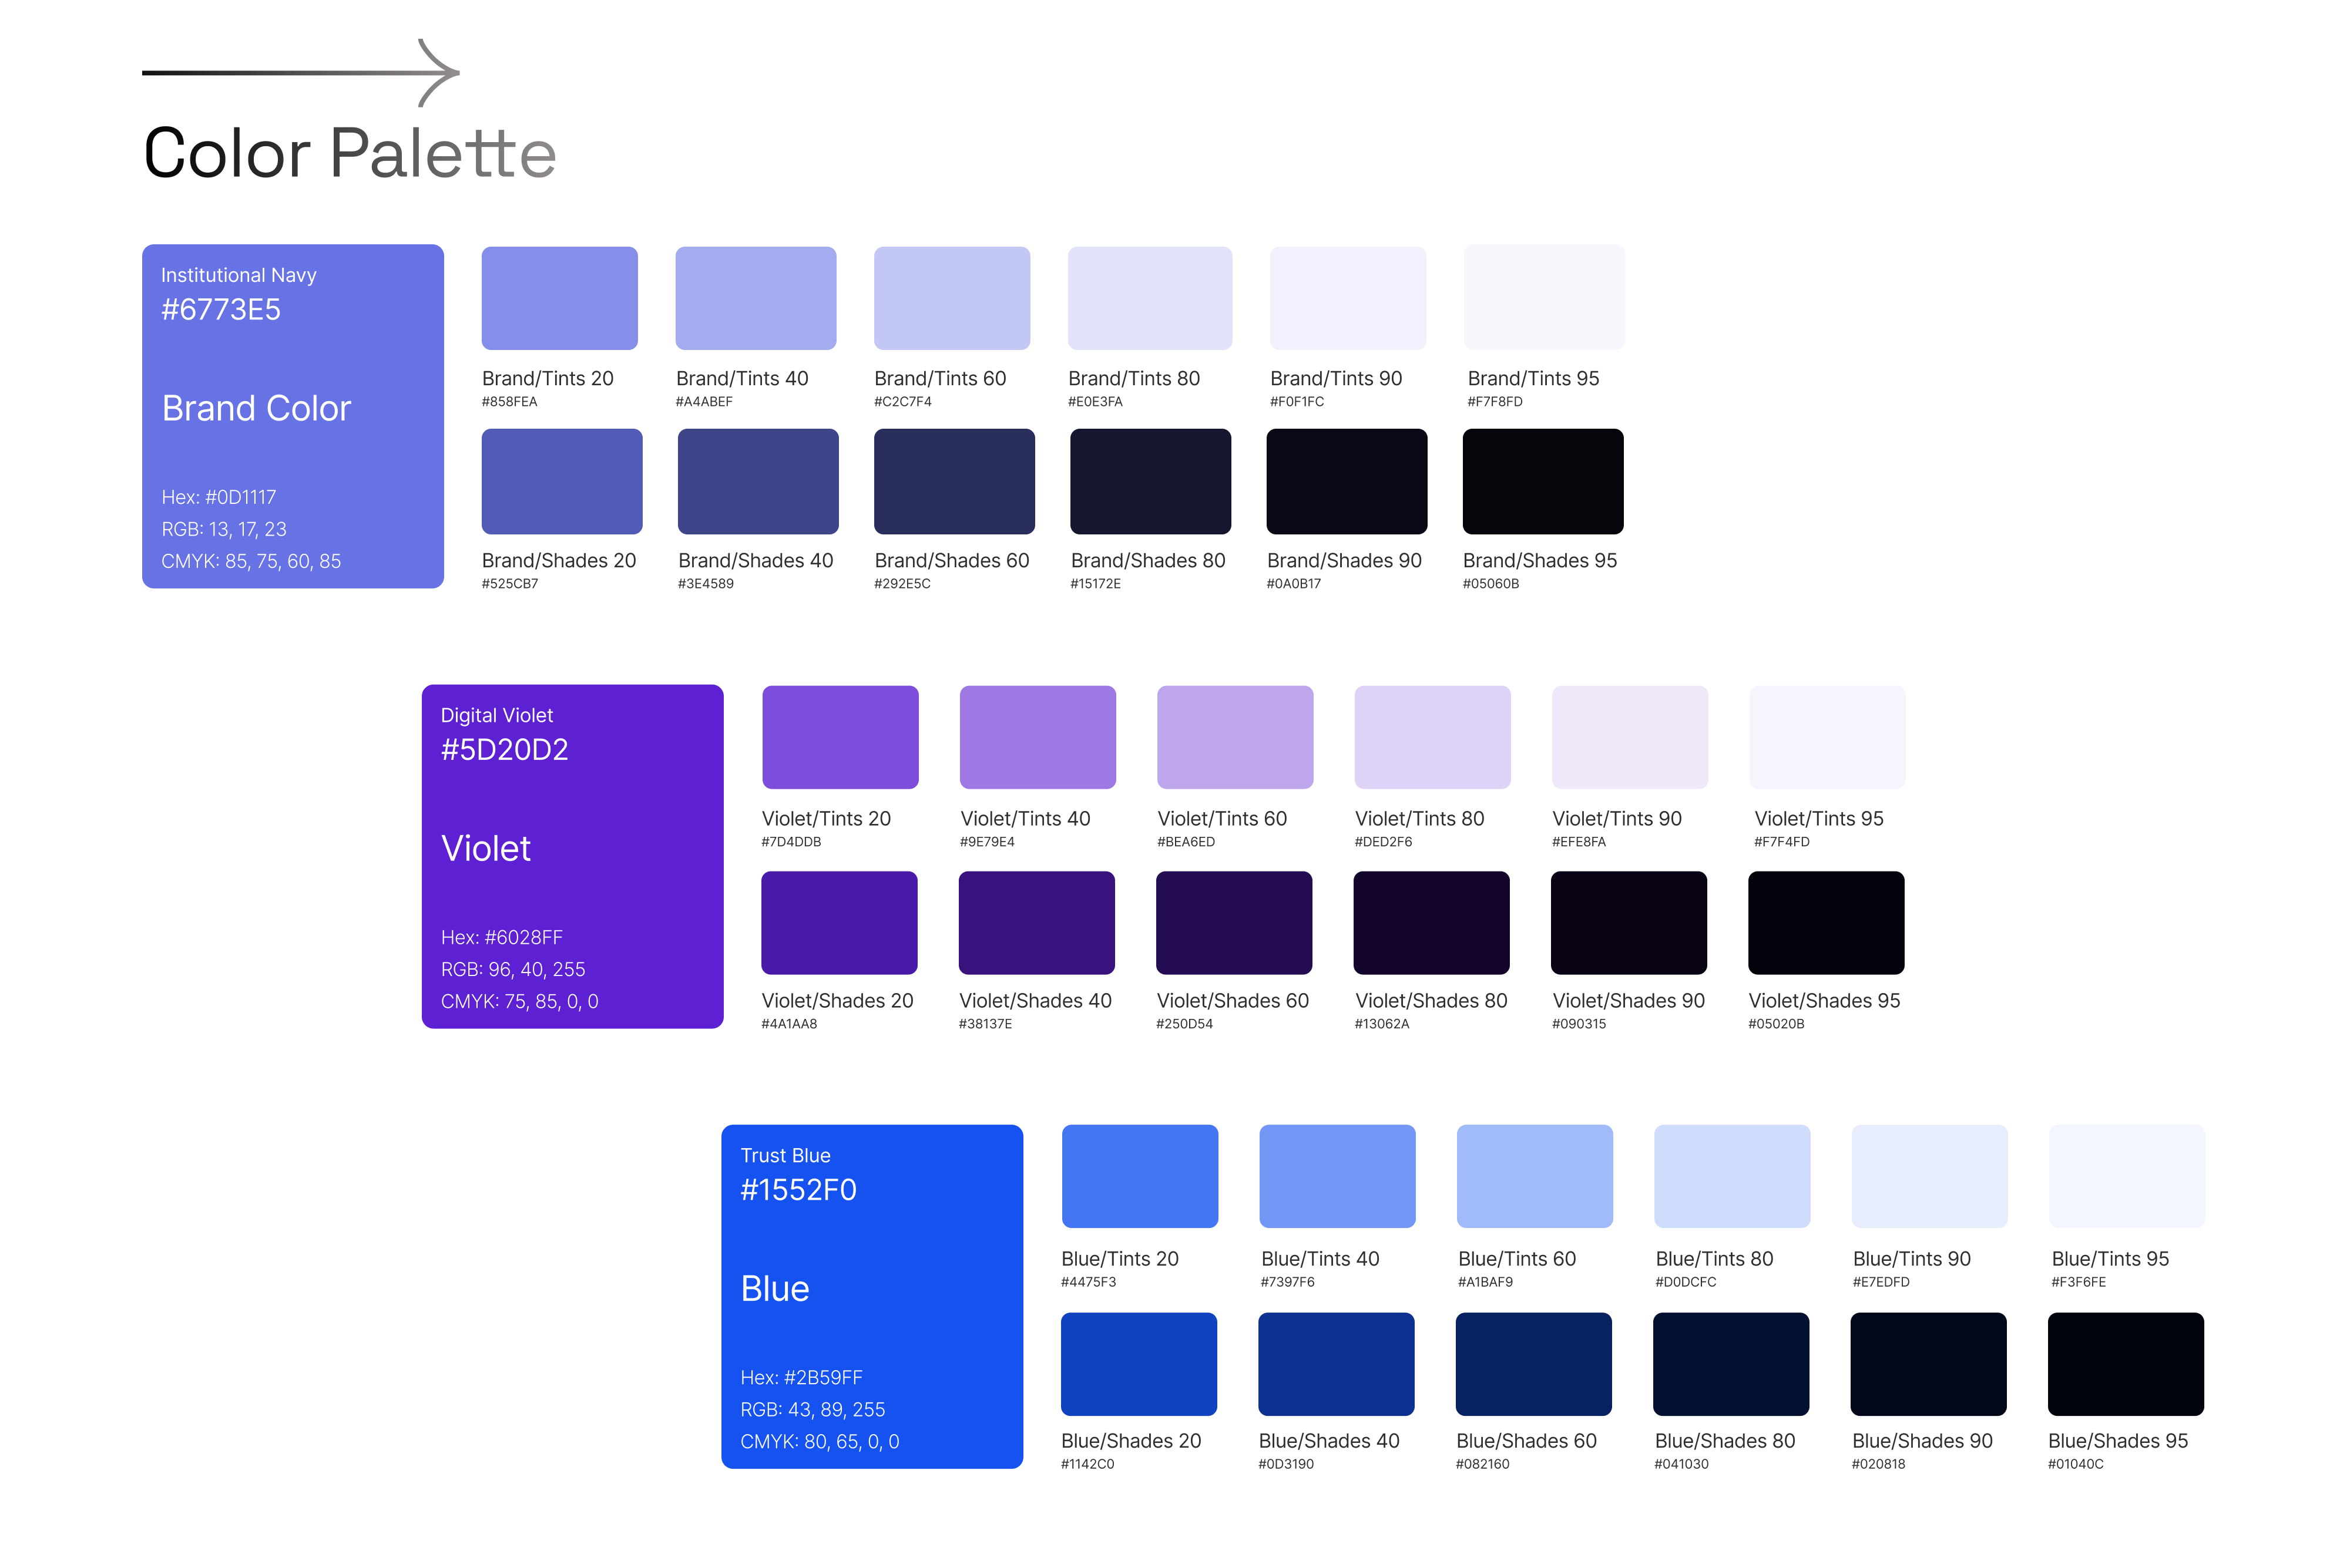Click the Violet/Shades 90 swatch
The height and width of the screenshot is (1568, 2350).
tap(1628, 922)
